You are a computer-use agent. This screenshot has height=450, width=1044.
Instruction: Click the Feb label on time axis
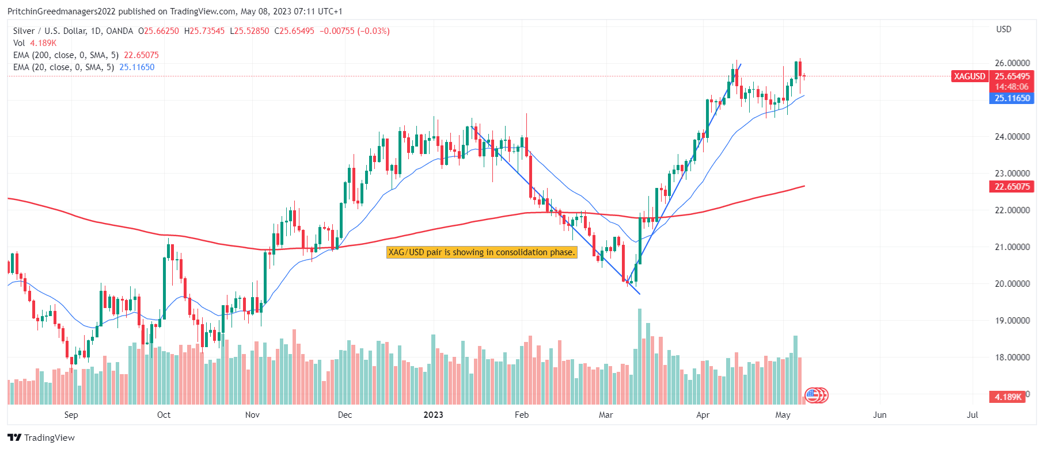click(522, 415)
